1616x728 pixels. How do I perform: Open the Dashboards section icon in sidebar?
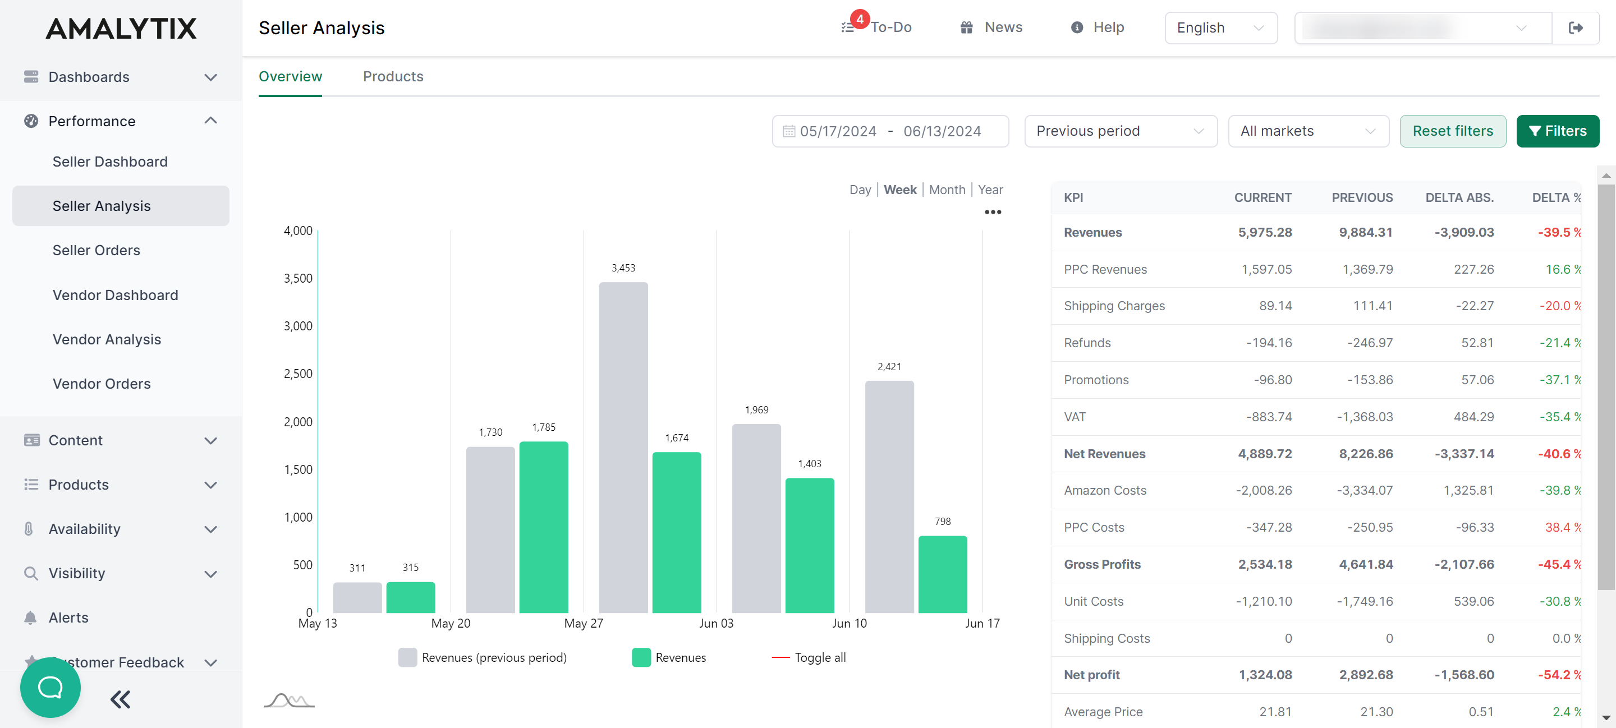pos(30,76)
